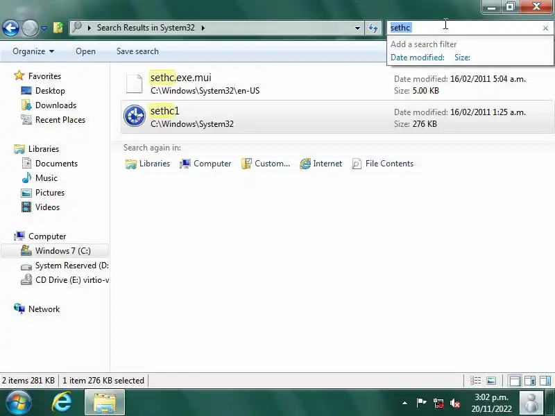Open the Action Center flag icon
This screenshot has height=416, width=555.
pyautogui.click(x=421, y=403)
